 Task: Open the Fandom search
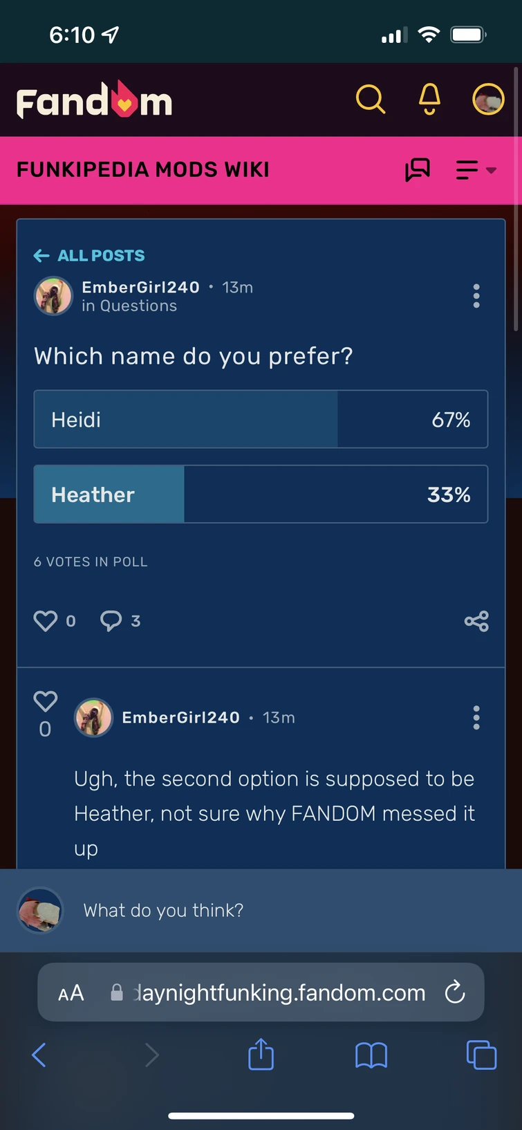click(371, 100)
